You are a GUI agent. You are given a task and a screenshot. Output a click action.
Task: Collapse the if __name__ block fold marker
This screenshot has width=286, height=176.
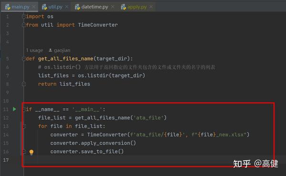click(24, 109)
